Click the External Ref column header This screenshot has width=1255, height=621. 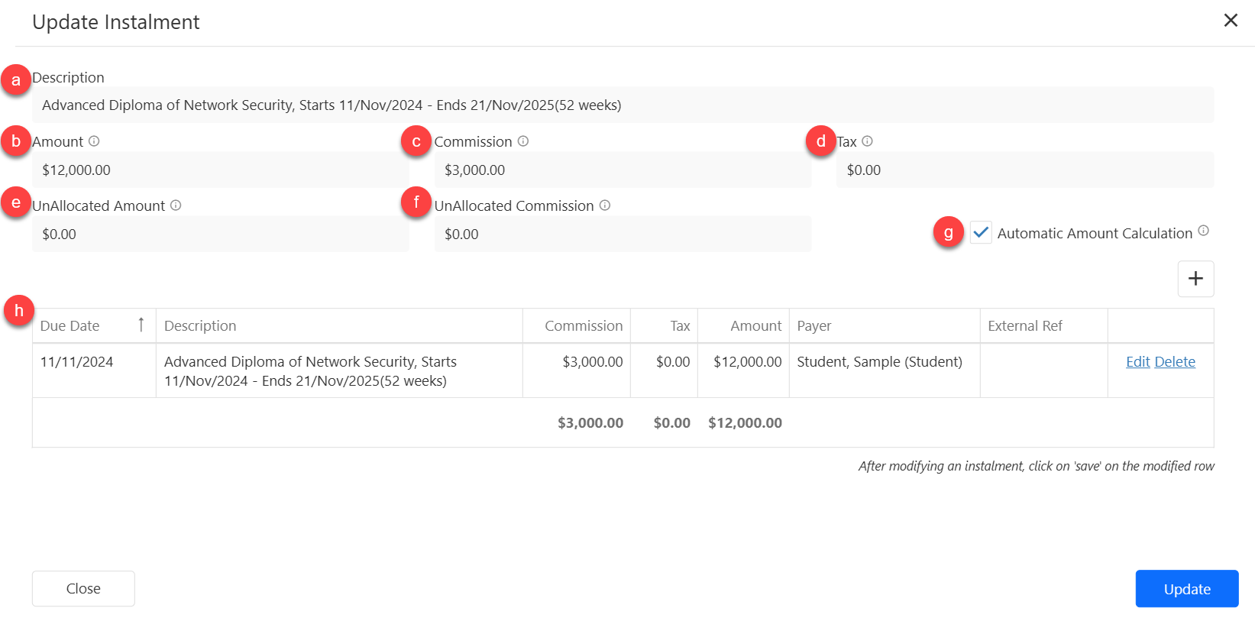pyautogui.click(x=1025, y=326)
